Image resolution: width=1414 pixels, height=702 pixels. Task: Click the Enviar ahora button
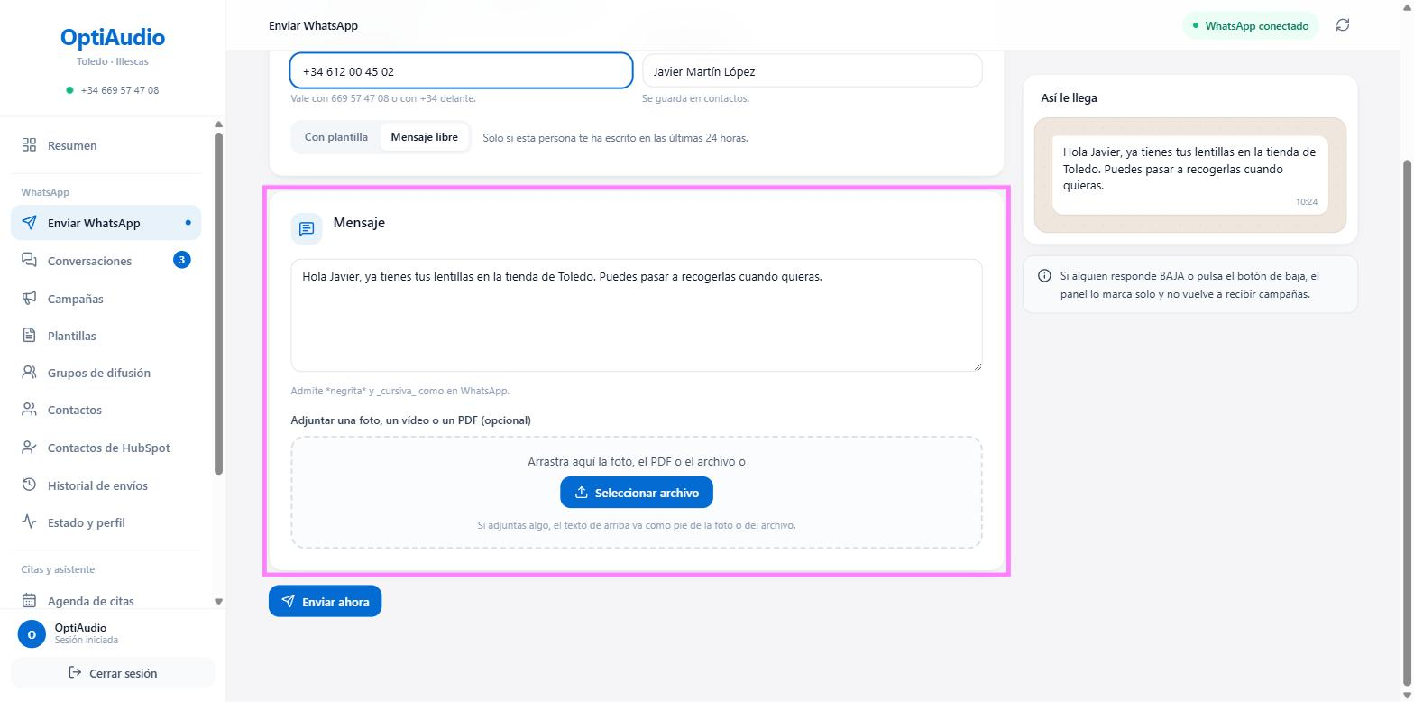[x=325, y=602]
